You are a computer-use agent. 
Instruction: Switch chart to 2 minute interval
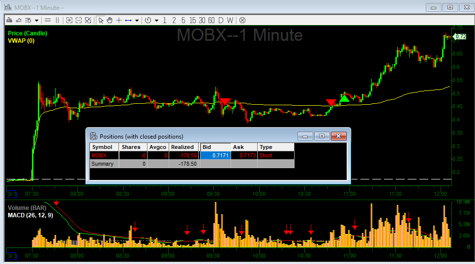click(174, 20)
